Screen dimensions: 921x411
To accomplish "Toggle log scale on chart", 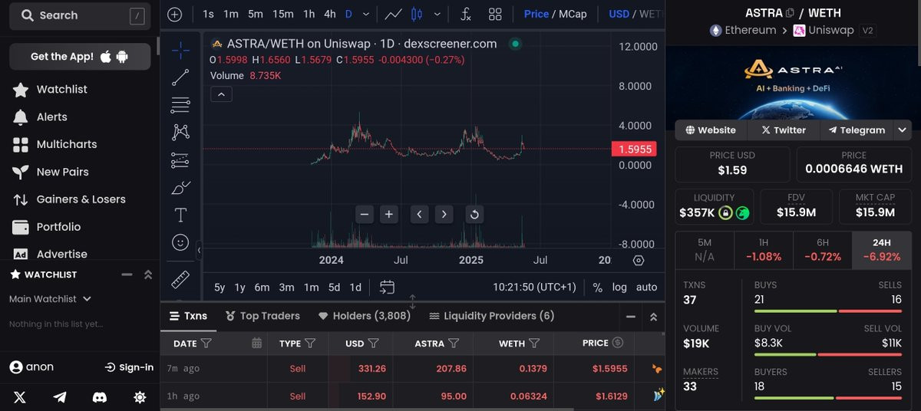I will click(x=619, y=288).
